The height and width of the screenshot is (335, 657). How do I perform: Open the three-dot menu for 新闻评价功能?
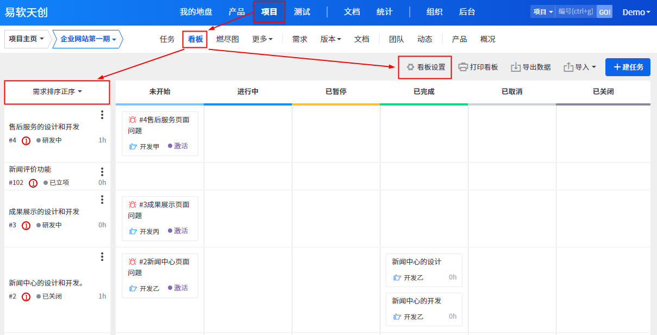coord(102,172)
